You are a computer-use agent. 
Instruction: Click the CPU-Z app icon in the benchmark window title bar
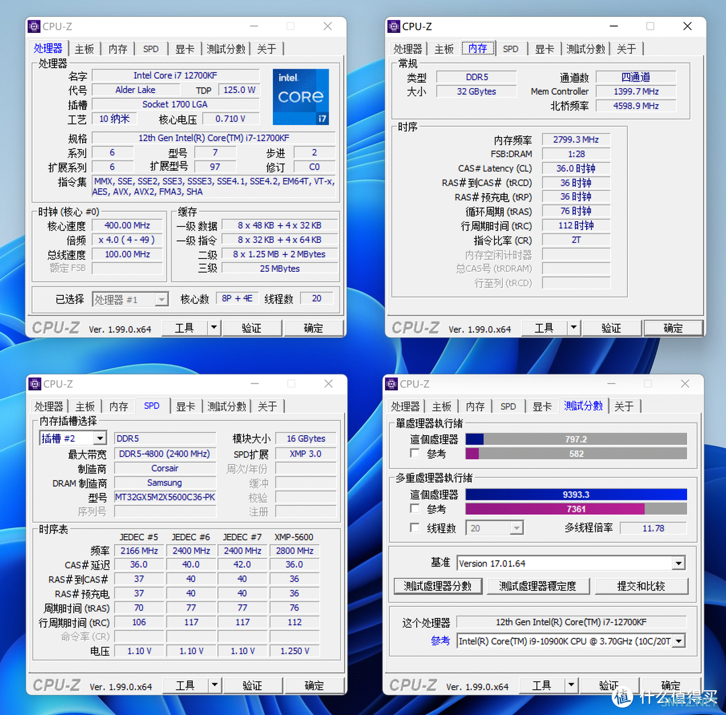pos(391,383)
